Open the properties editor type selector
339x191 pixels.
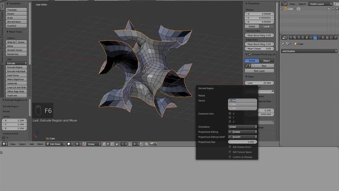click(284, 38)
